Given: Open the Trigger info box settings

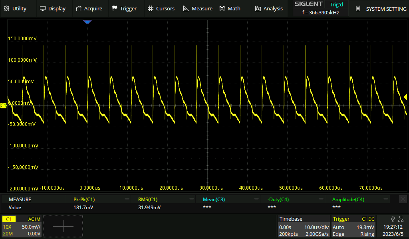Looking at the screenshot, I should pyautogui.click(x=353, y=226).
